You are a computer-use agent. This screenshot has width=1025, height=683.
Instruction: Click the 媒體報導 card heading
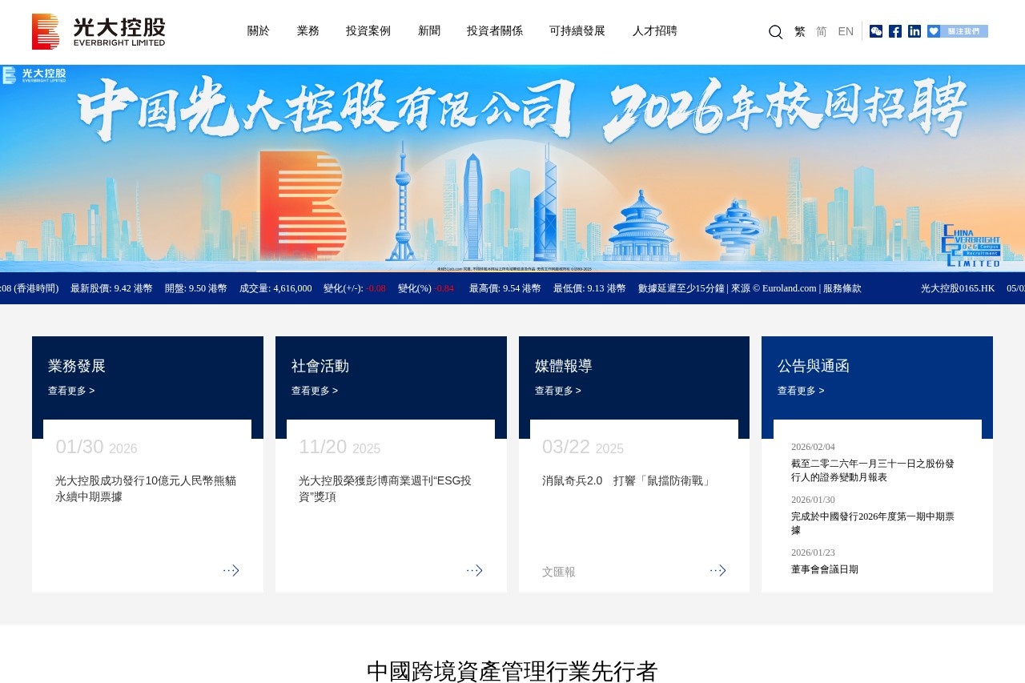coord(564,366)
